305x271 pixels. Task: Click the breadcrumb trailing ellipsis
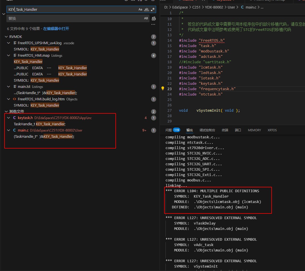pyautogui.click(x=262, y=7)
